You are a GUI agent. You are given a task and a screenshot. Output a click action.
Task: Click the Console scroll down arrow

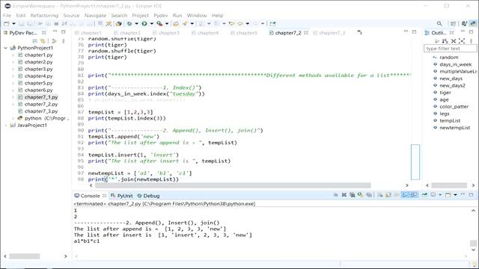pyautogui.click(x=473, y=250)
